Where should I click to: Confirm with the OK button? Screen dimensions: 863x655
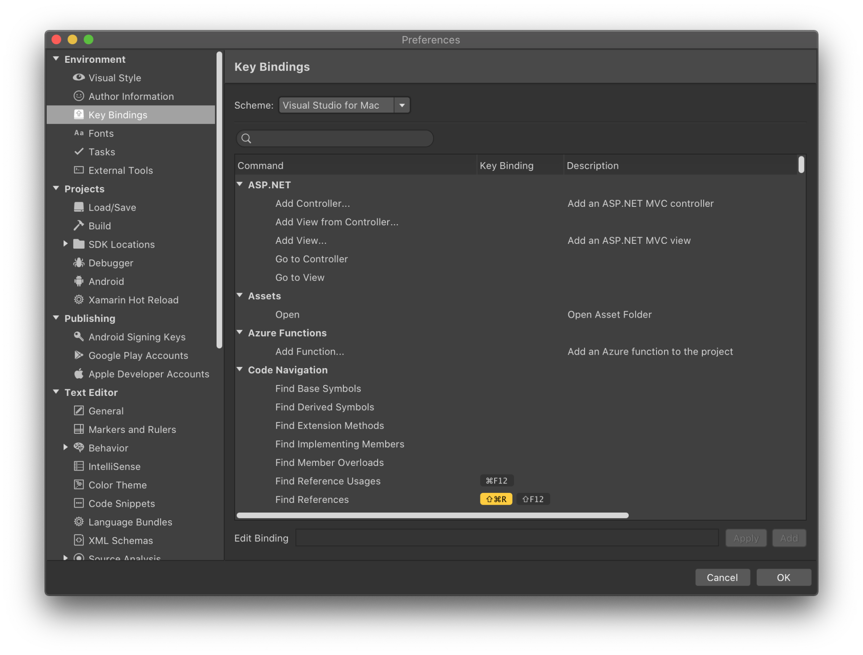pos(783,577)
